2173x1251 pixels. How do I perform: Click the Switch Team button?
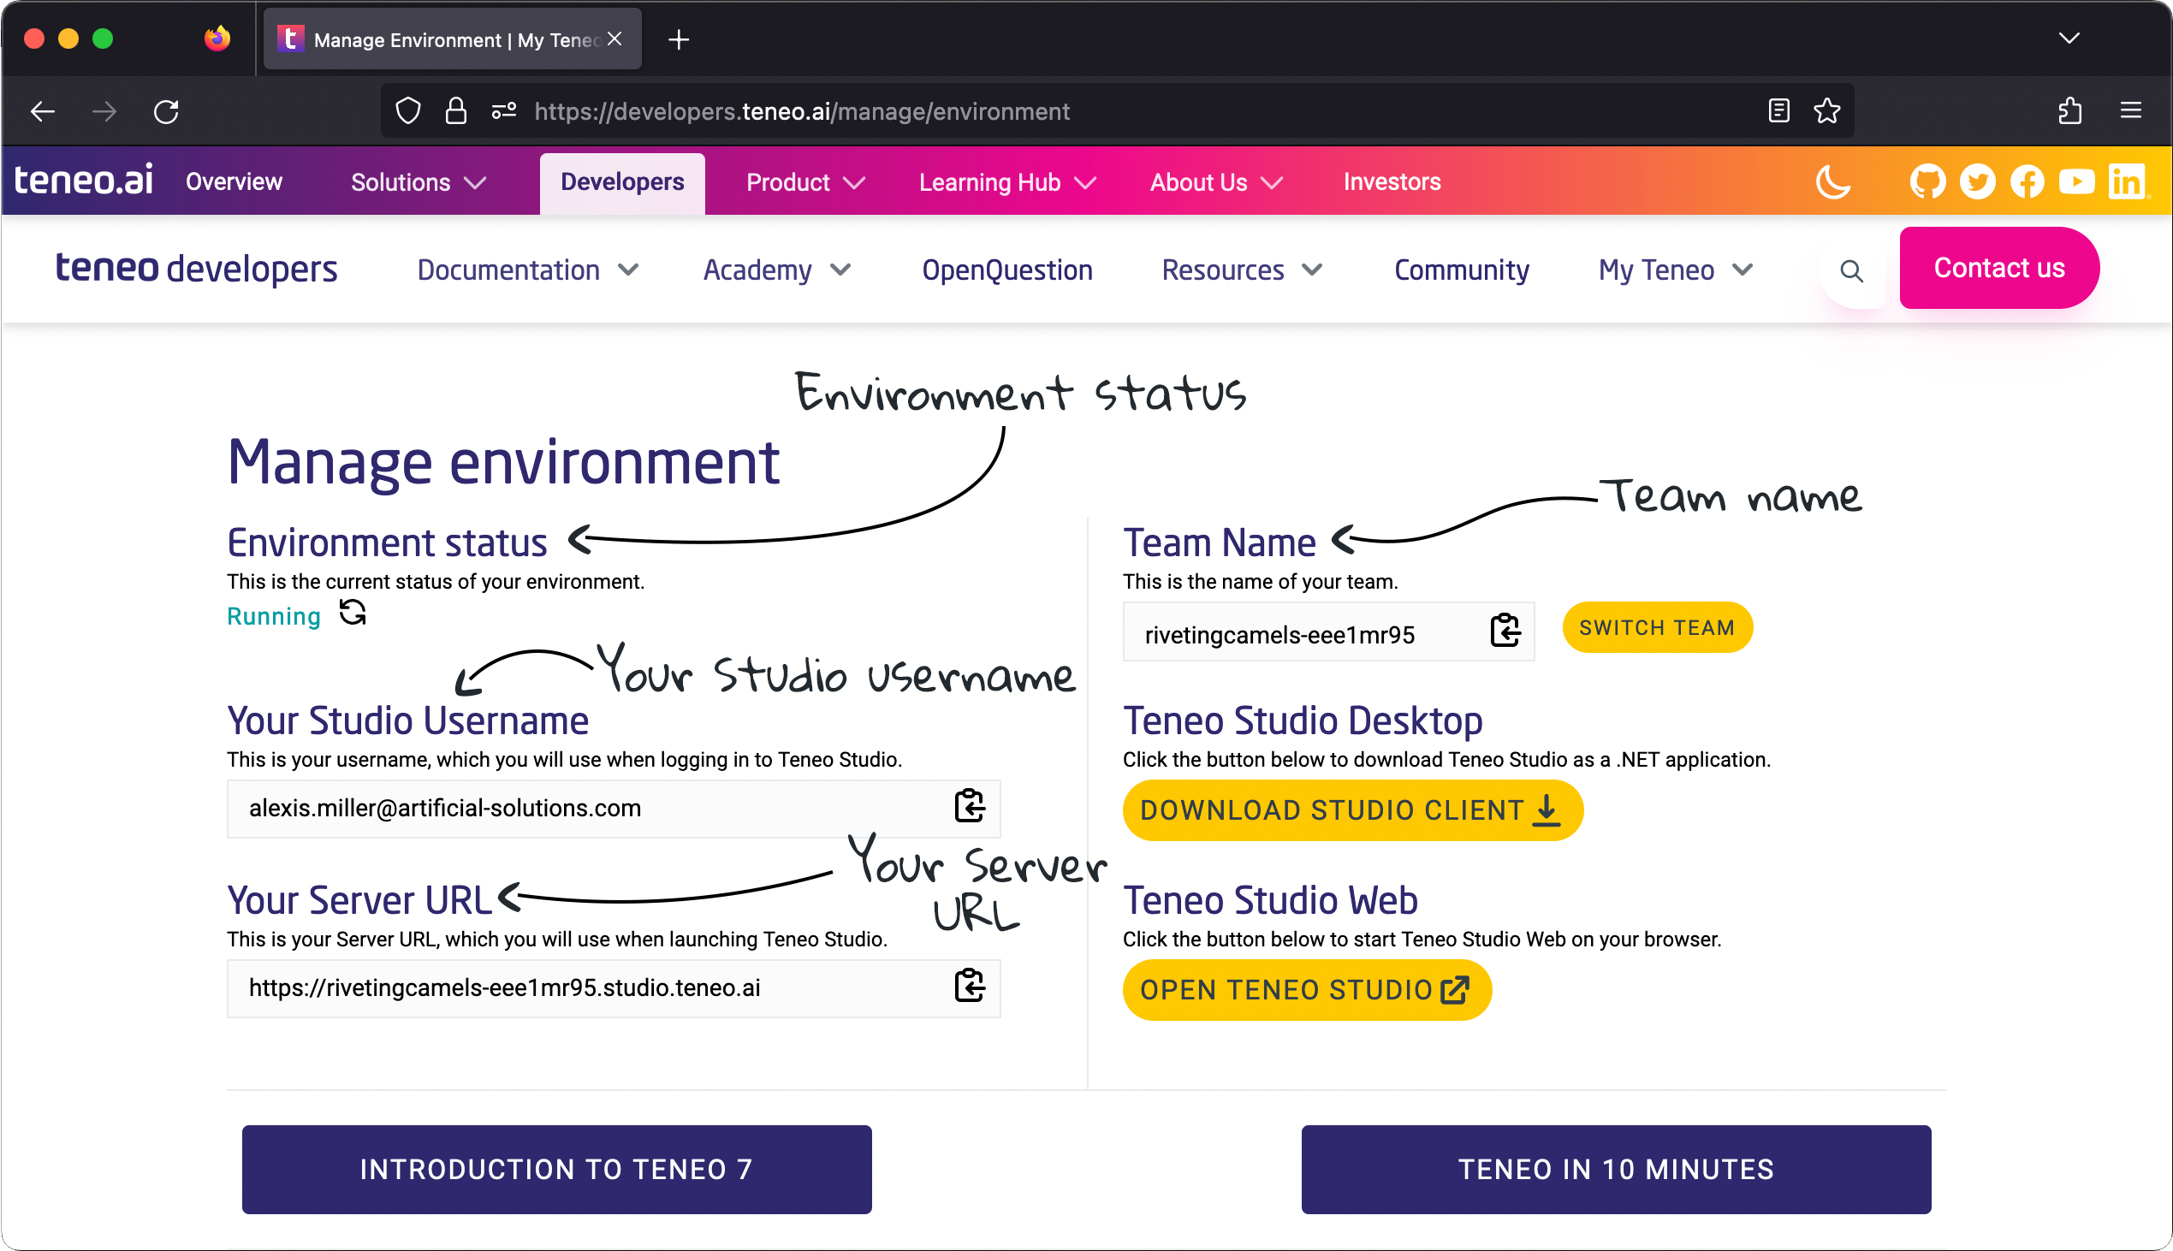pos(1656,628)
